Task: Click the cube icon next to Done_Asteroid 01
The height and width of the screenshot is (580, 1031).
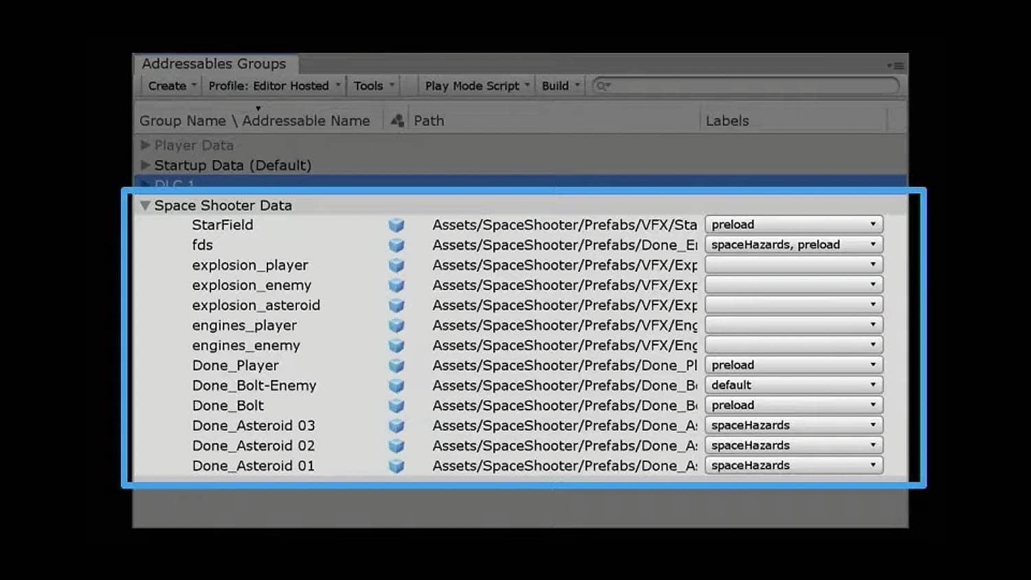Action: (397, 465)
